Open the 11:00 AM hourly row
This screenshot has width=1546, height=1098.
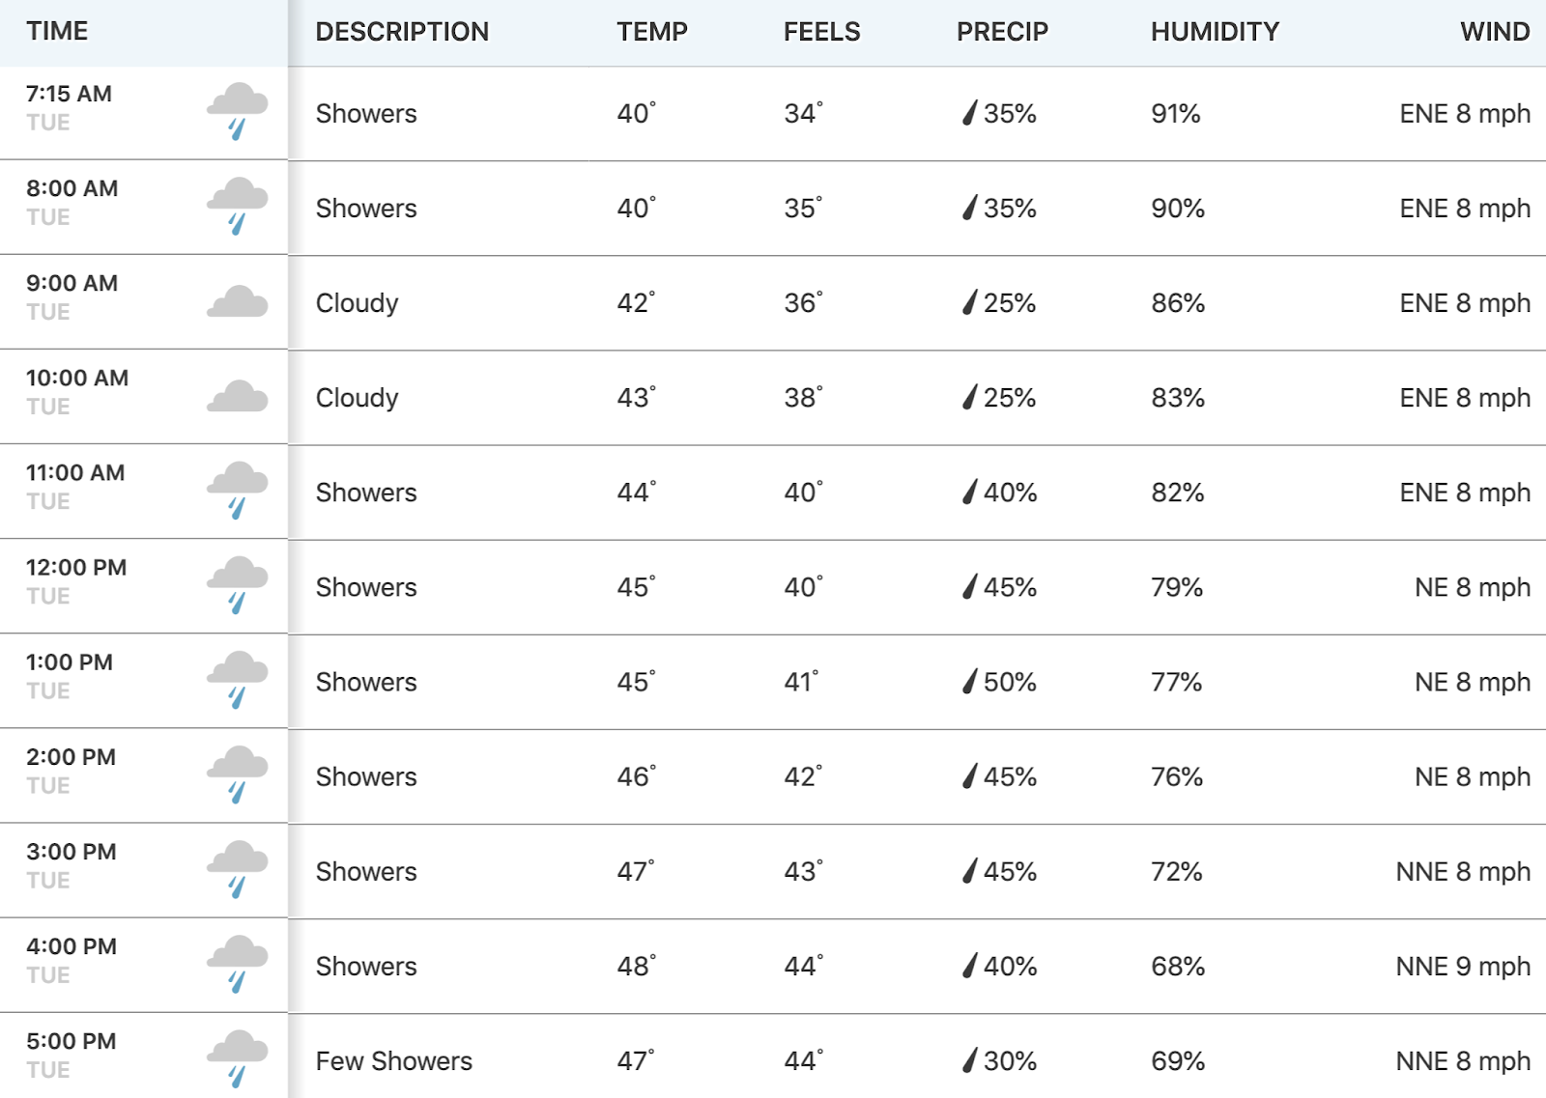tap(773, 493)
